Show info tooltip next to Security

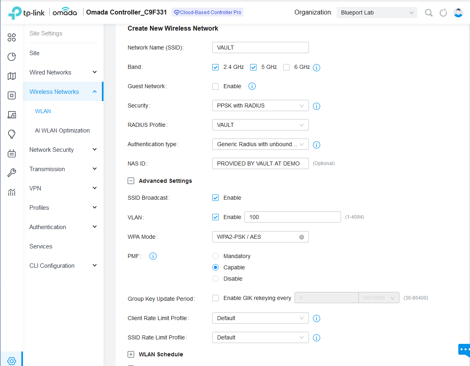tap(317, 106)
